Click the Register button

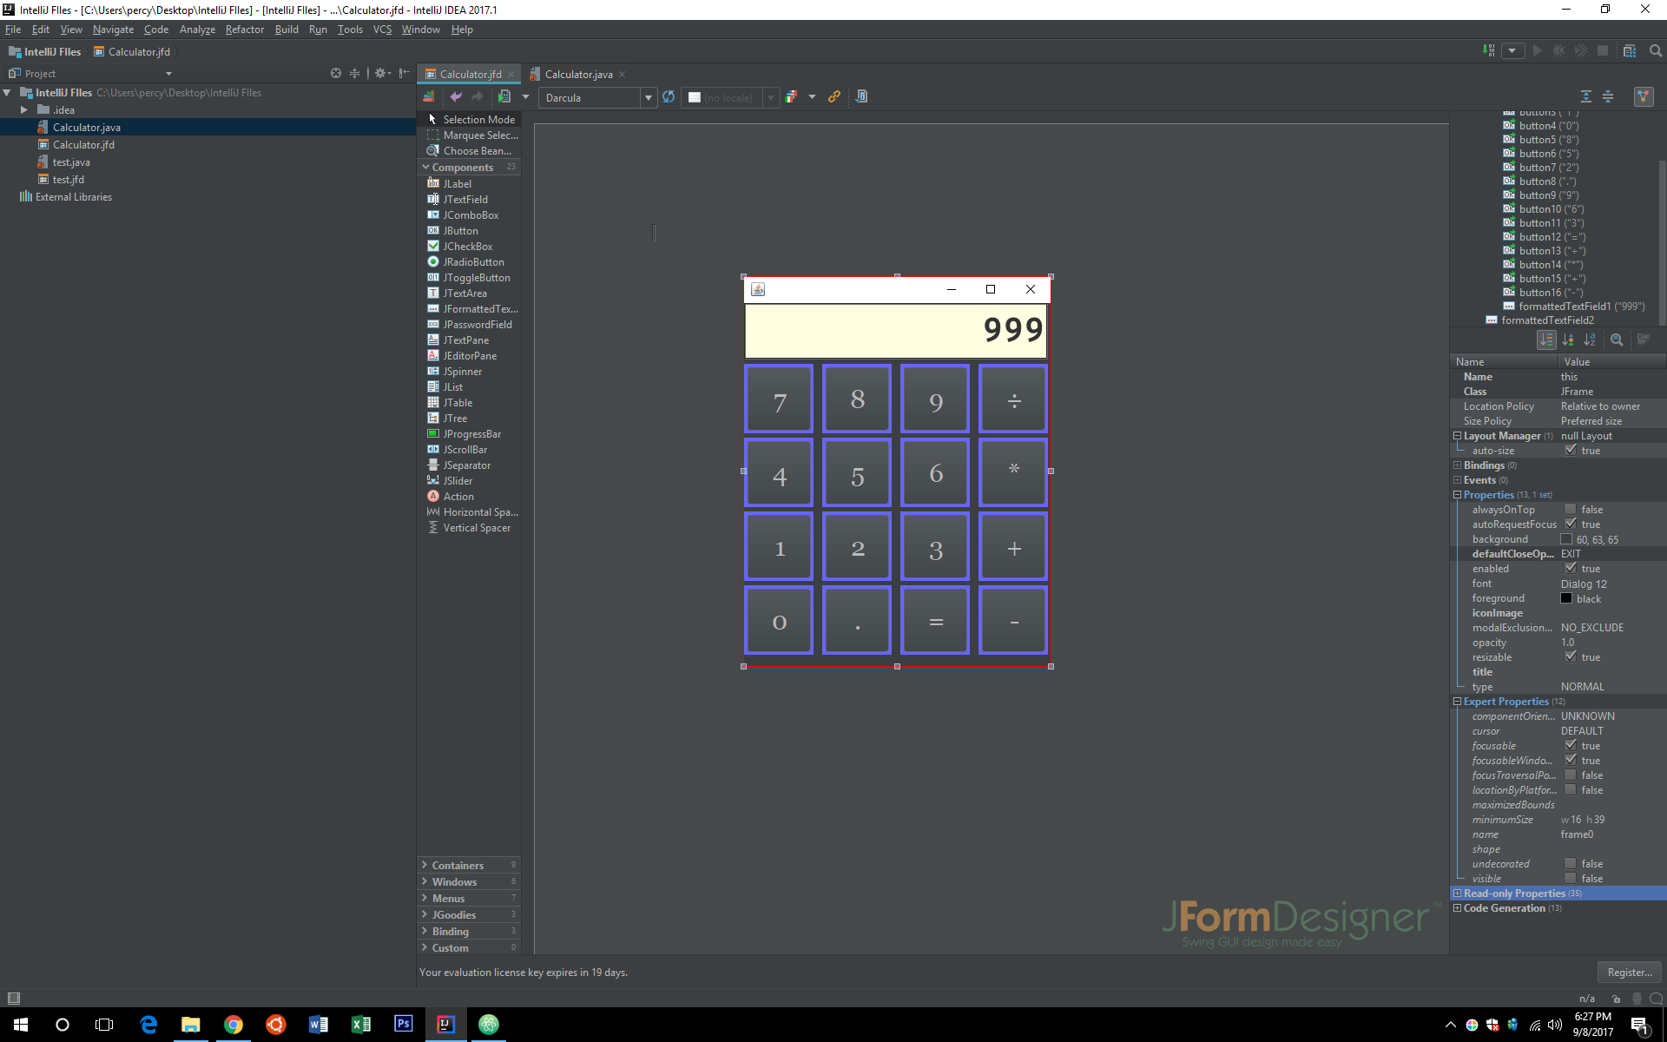click(x=1629, y=972)
